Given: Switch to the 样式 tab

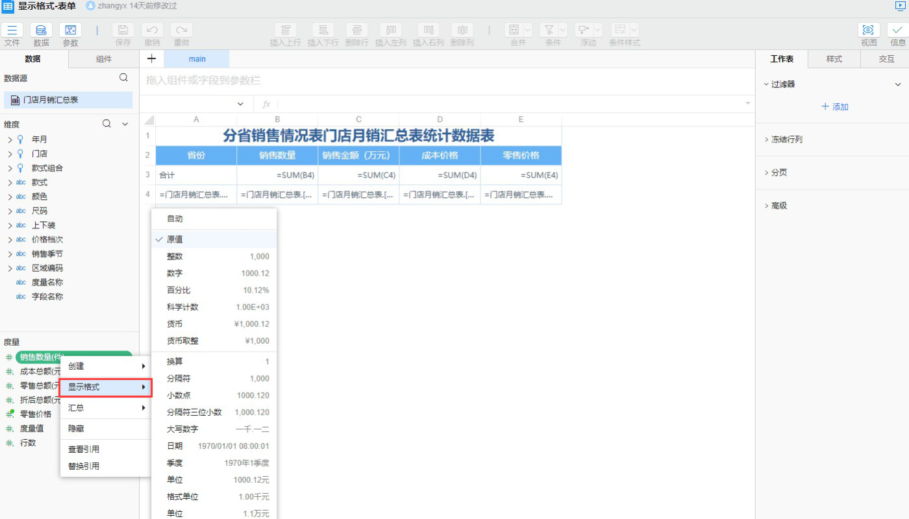Looking at the screenshot, I should point(832,58).
